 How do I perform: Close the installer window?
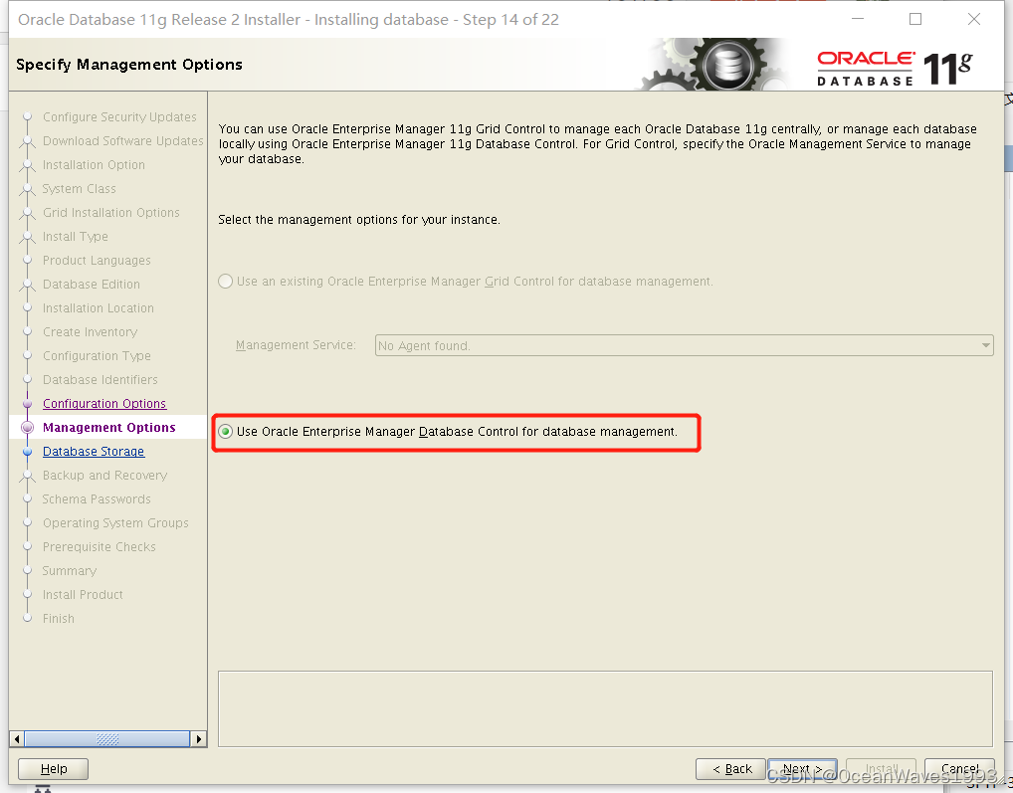pos(973,19)
